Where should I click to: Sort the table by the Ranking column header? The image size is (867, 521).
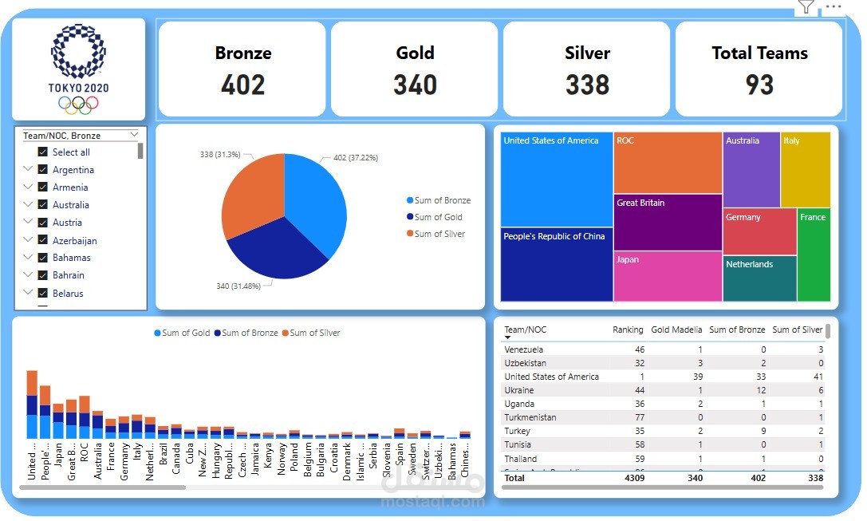point(628,330)
